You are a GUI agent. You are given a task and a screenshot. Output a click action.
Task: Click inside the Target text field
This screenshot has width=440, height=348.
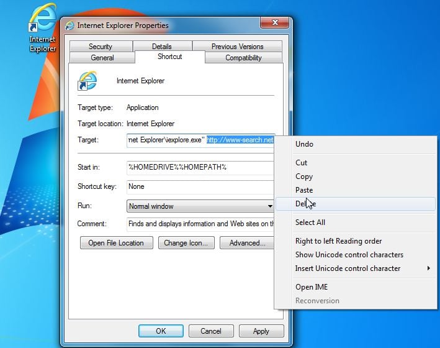(x=200, y=140)
